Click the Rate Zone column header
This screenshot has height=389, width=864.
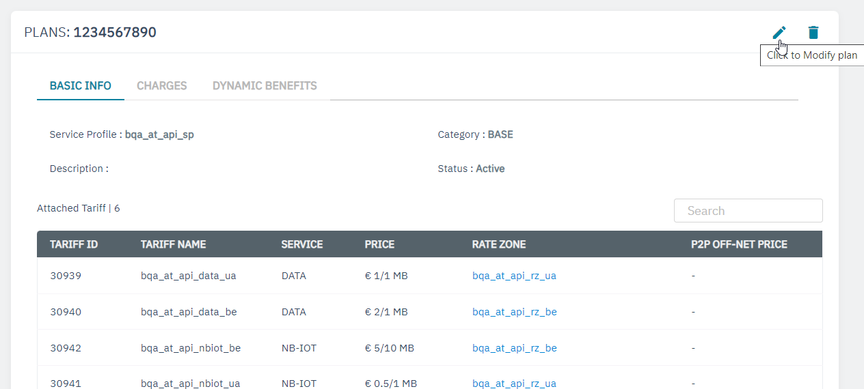coord(499,244)
